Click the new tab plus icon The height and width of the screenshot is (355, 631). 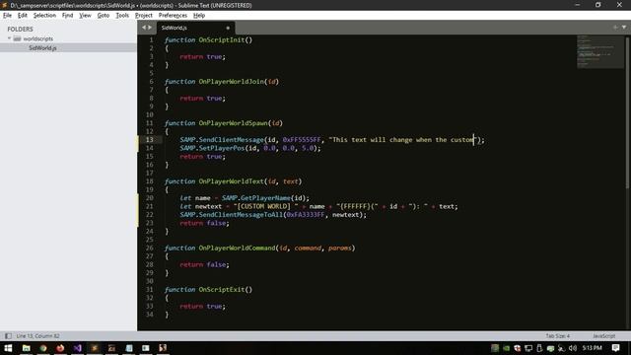tap(615, 28)
